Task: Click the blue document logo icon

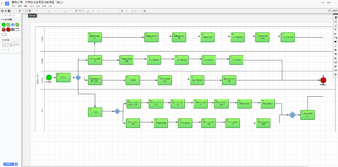Action: click(x=7, y=3)
